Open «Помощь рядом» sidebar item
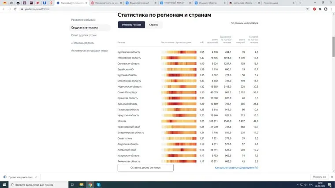Screen dimensions: 335x188 (83, 43)
